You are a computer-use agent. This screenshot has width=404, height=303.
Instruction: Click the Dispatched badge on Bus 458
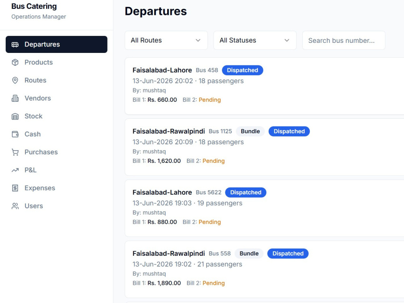pyautogui.click(x=242, y=70)
